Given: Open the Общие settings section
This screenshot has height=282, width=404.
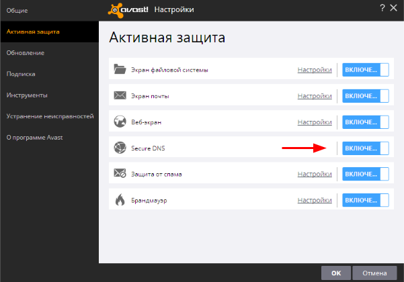Looking at the screenshot, I should pos(17,11).
